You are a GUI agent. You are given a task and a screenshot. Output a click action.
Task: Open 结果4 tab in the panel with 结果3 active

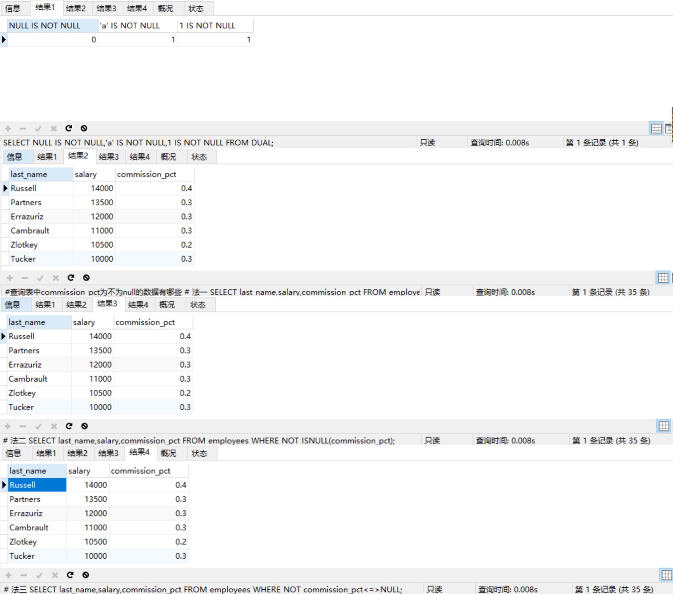pos(138,305)
